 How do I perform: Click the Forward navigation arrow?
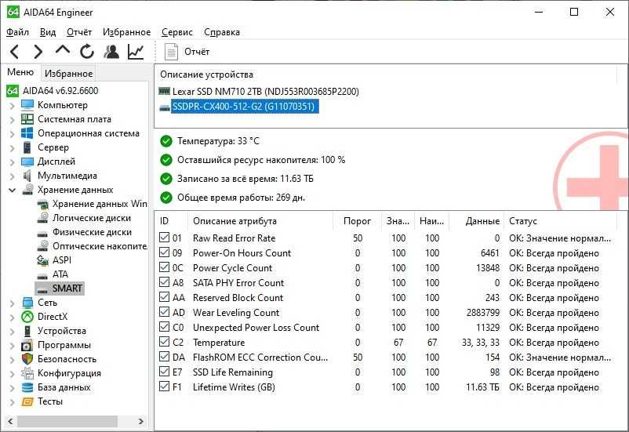(x=38, y=52)
